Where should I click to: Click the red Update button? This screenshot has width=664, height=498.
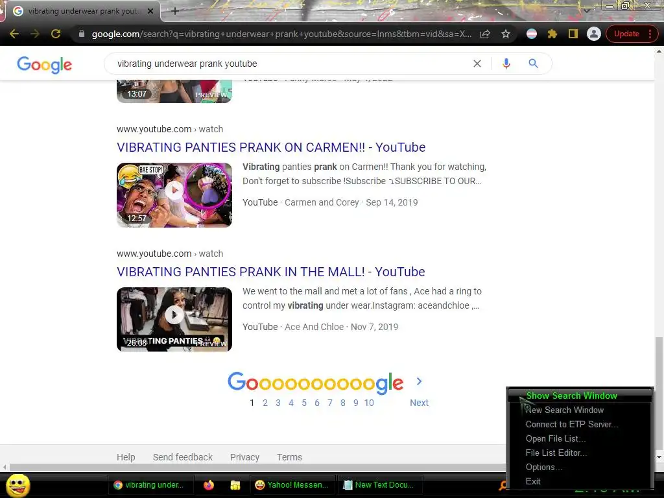[627, 34]
